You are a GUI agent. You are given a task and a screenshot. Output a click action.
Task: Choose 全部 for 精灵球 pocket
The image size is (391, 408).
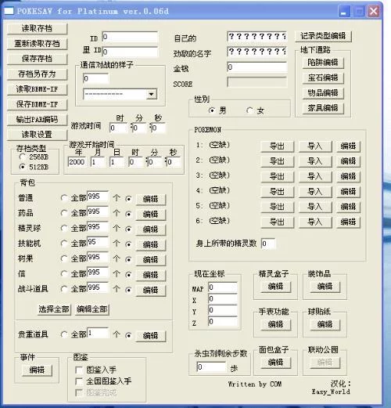(64, 229)
